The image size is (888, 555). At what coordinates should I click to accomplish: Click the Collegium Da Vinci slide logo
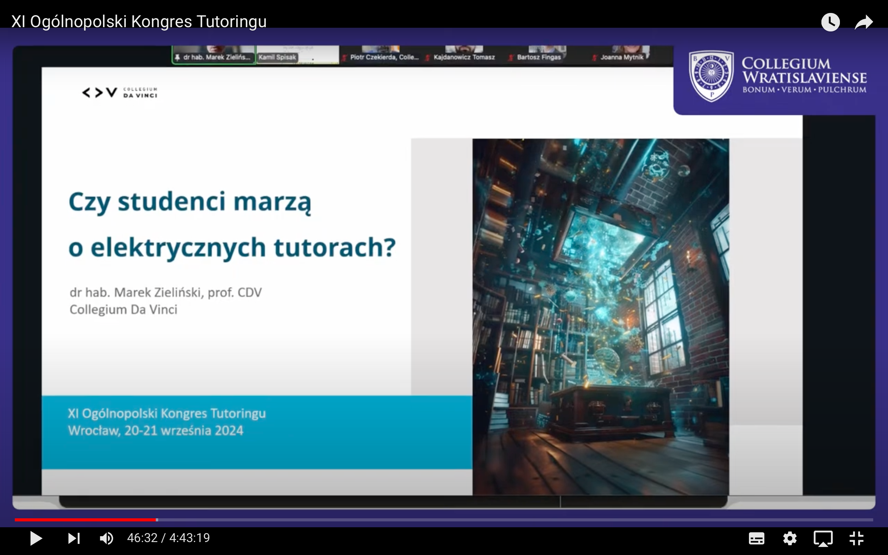(120, 92)
